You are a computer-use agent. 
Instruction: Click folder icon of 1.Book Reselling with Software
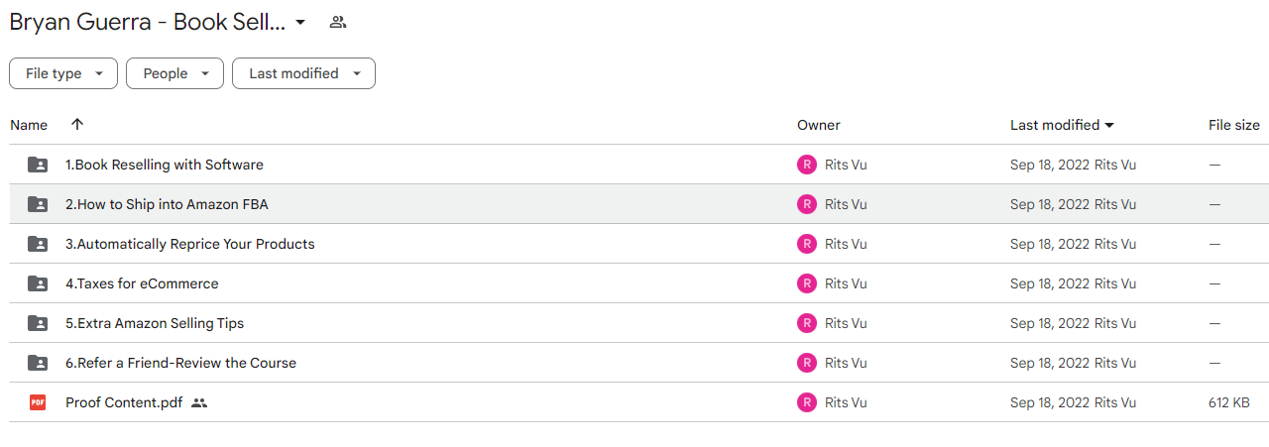[38, 165]
